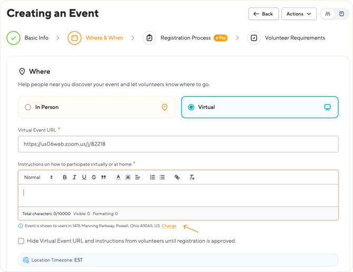Create a numbered list in the editor

pos(152,177)
